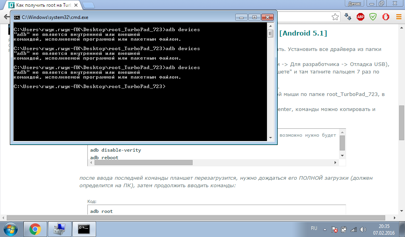This screenshot has width=405, height=237.
Task: Open the Windows Start menu
Action: click(x=11, y=229)
